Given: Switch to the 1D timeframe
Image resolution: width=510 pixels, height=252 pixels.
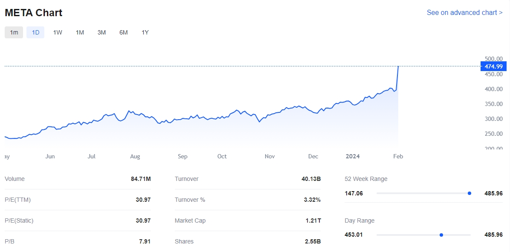Looking at the screenshot, I should coord(35,32).
